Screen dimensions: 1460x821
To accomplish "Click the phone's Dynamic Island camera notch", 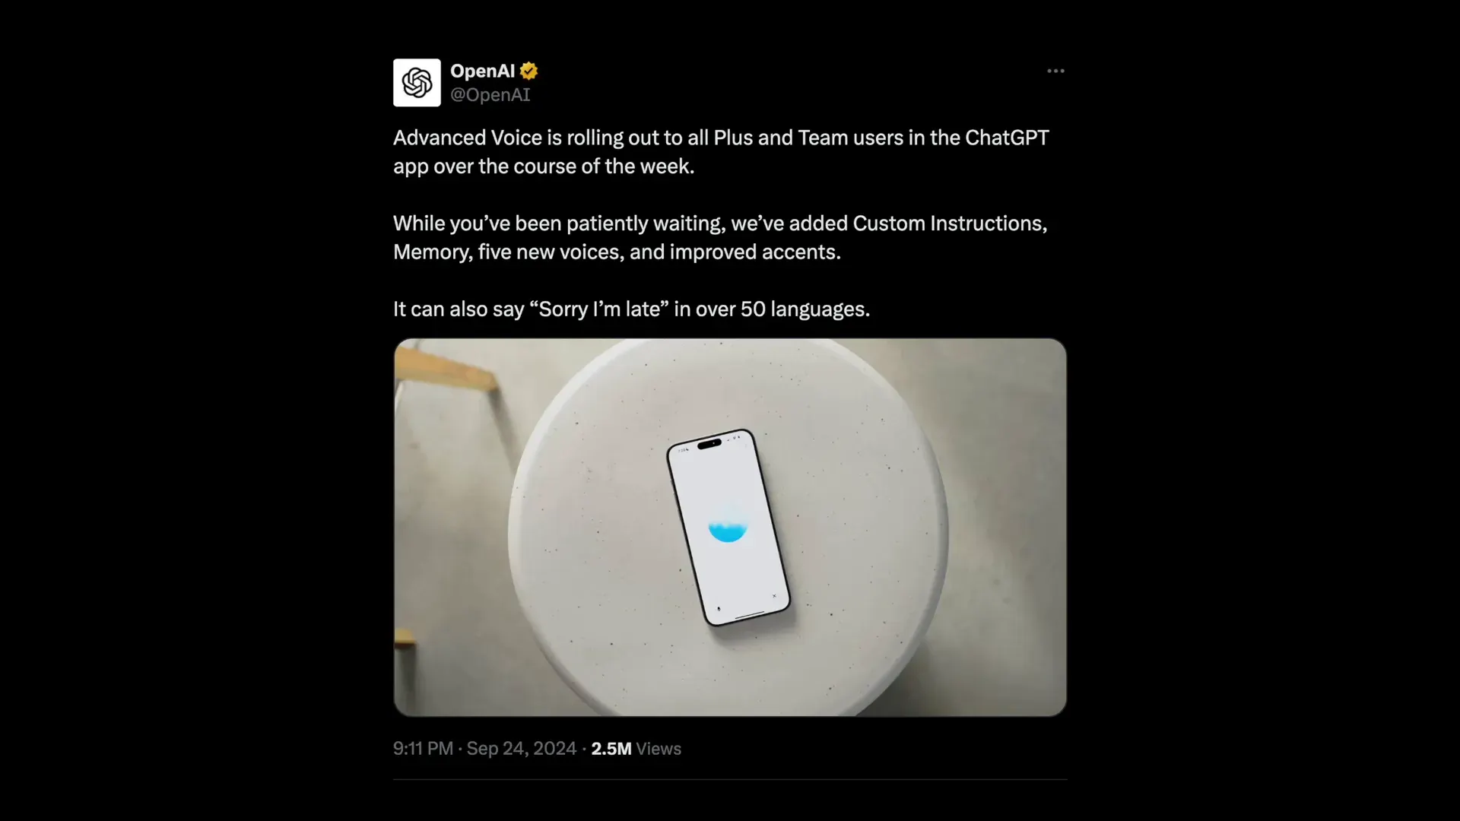I will (709, 445).
